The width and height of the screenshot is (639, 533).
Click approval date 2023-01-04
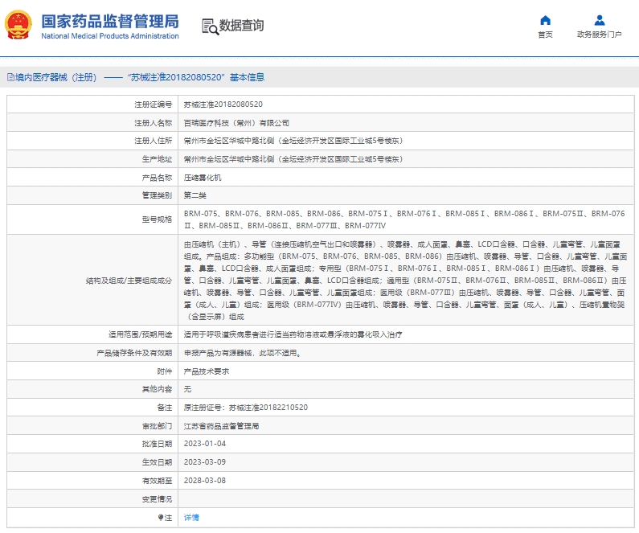pos(205,444)
